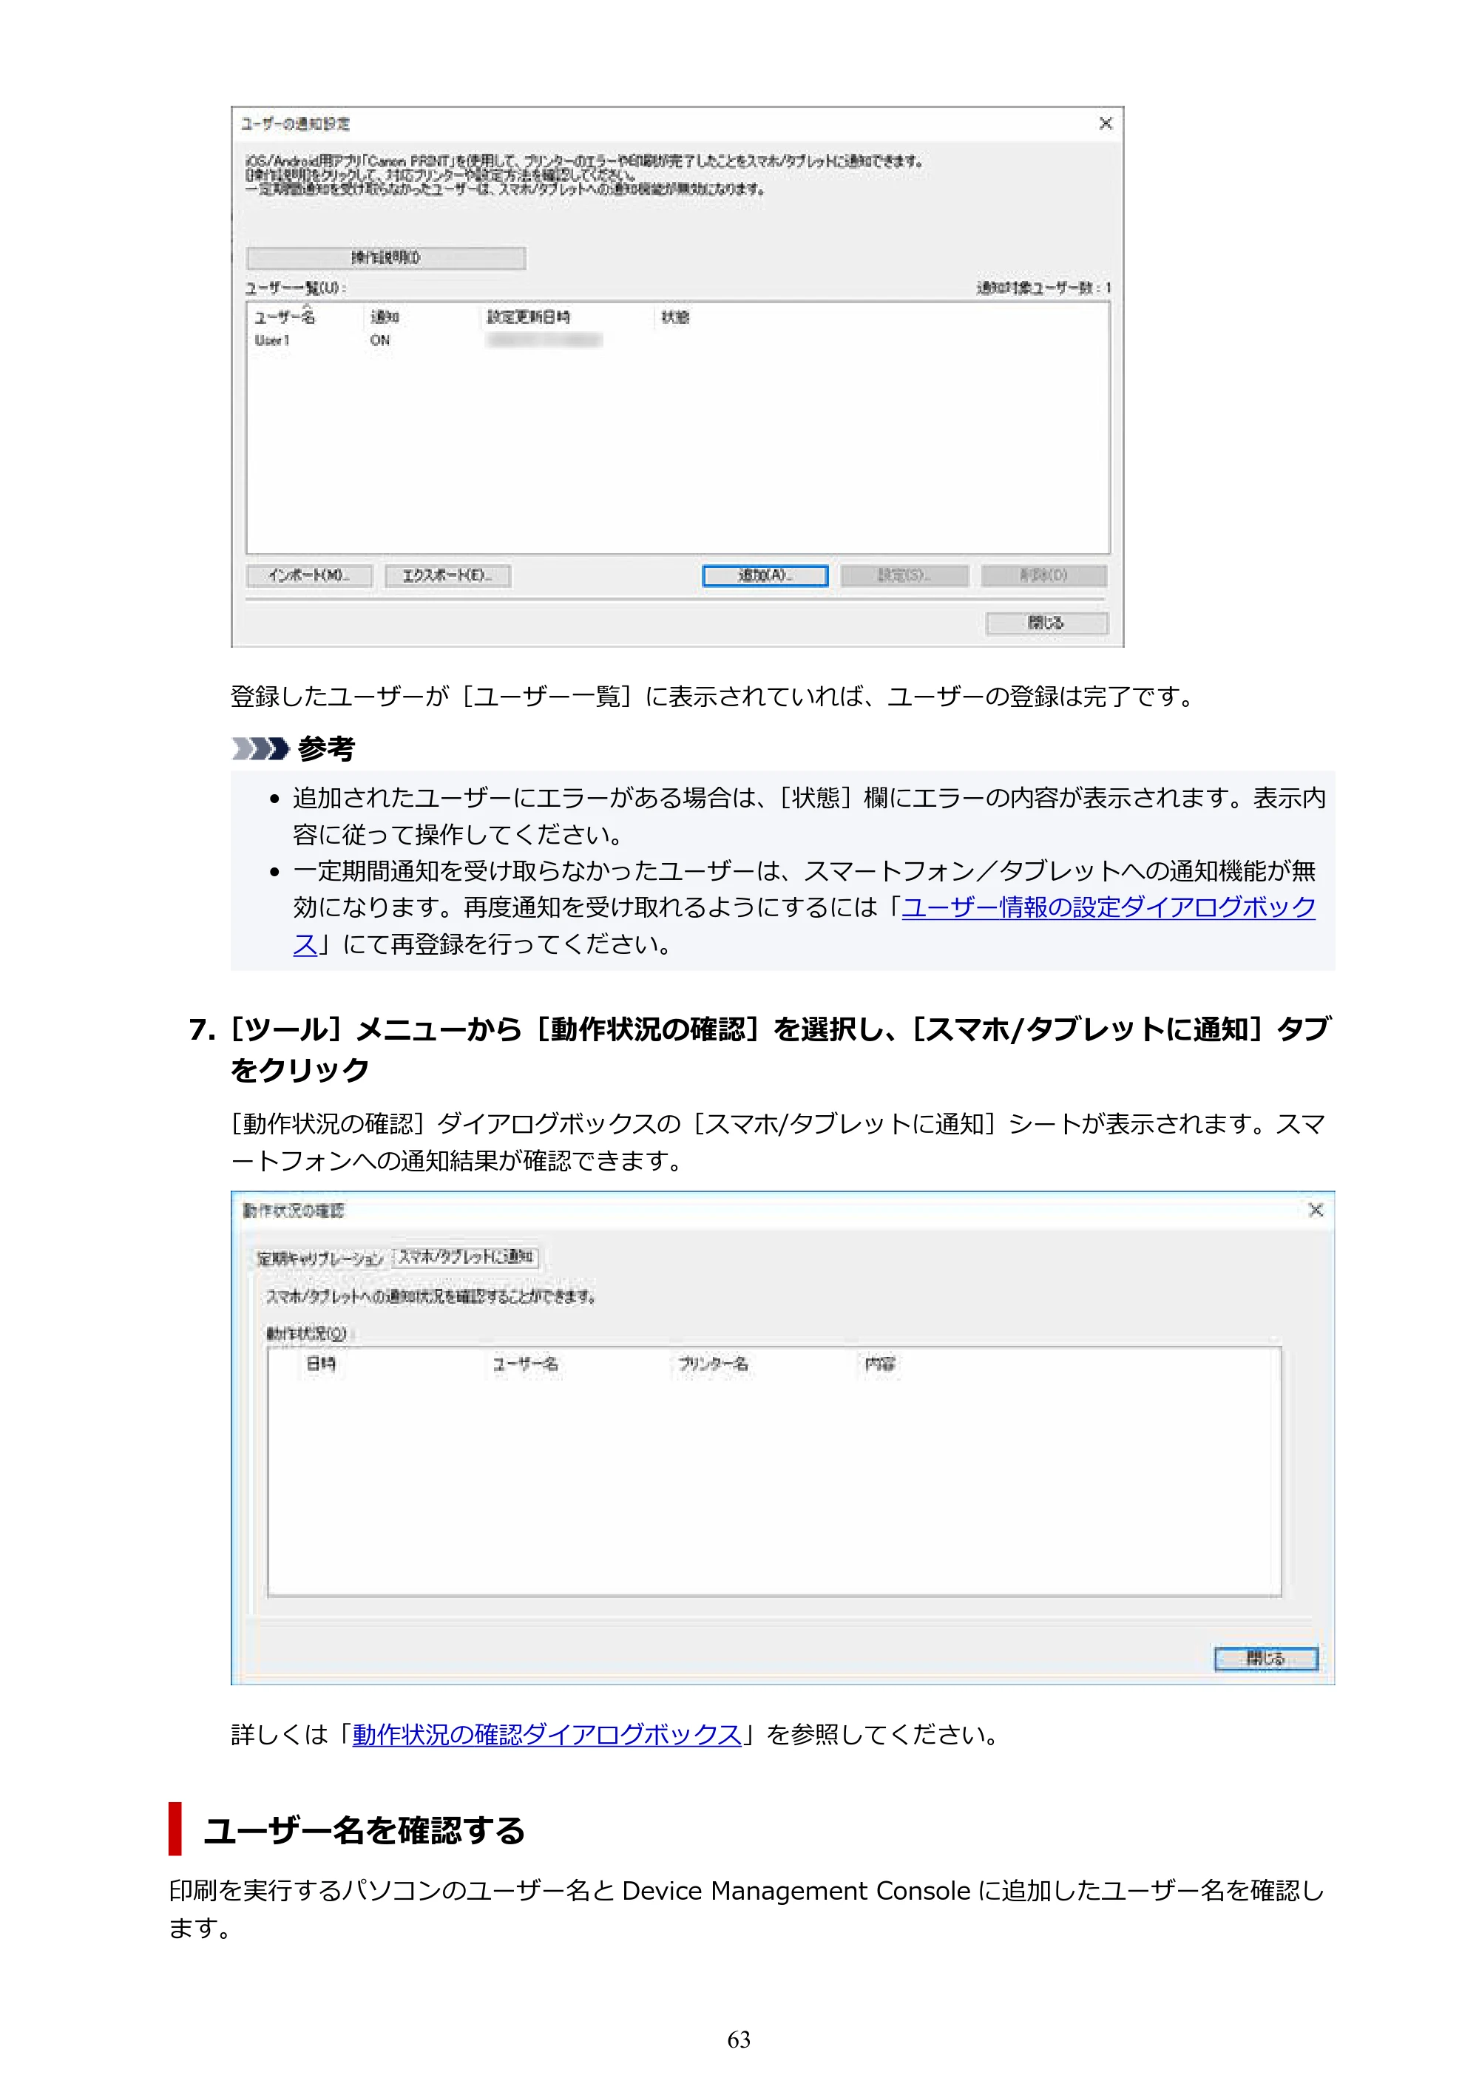Viewport: 1479px width, 2092px height.
Task: Click the X on the ユーザーの通知設定 window
Action: [x=1106, y=123]
